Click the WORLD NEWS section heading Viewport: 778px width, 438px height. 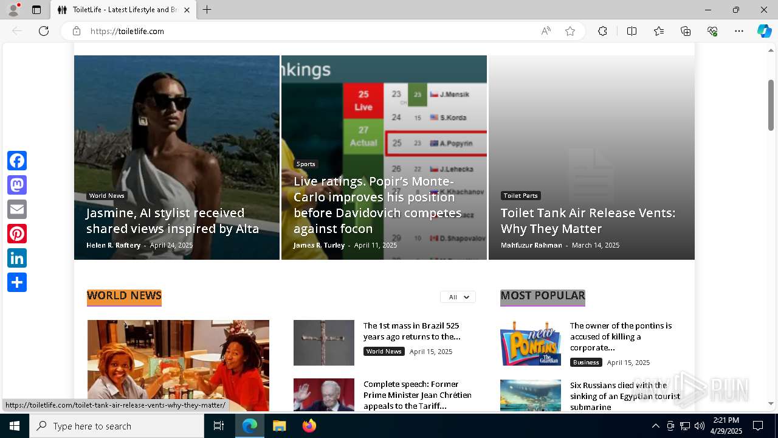pos(124,296)
